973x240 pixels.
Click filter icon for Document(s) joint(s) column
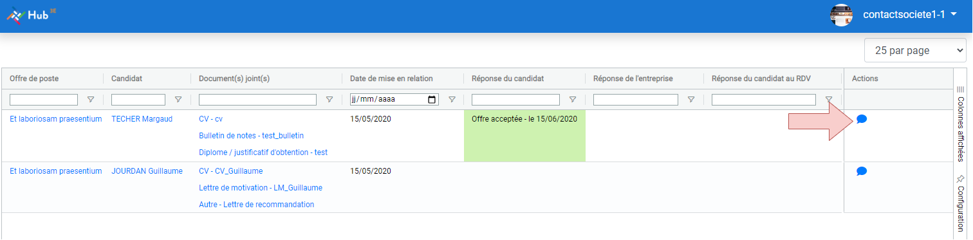pos(329,100)
